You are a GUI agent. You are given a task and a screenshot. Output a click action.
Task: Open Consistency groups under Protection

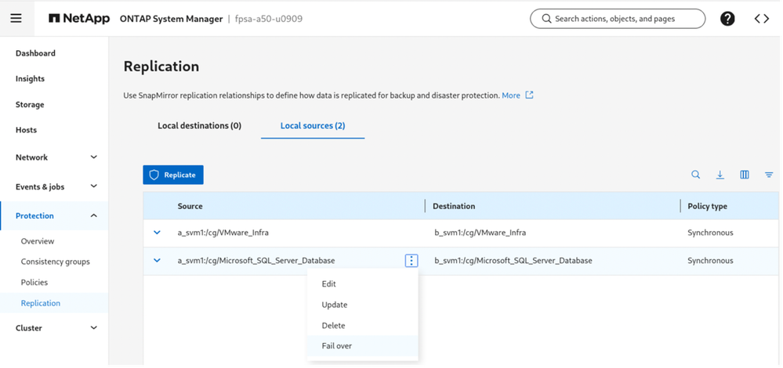(56, 262)
